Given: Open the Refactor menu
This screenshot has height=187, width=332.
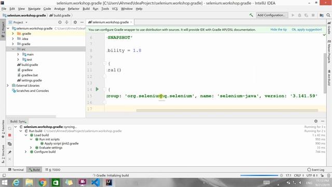Looking at the screenshot, I should pos(74,9).
